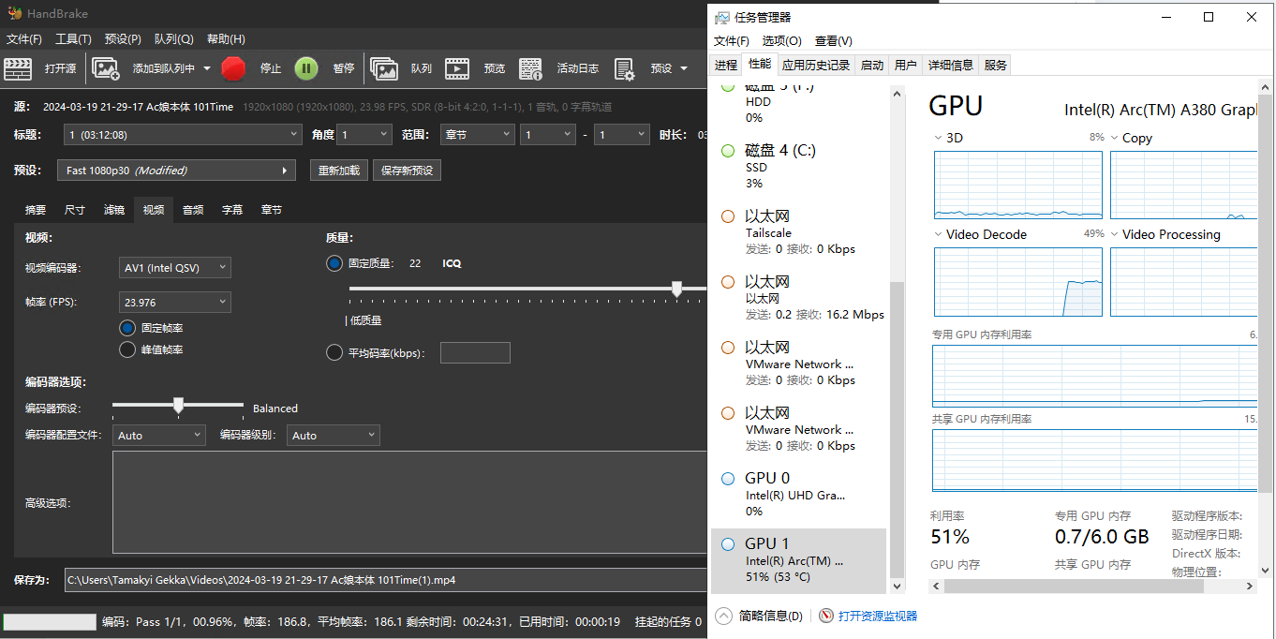
Task: Open the Task Manager 选项(O) menu
Action: [782, 41]
